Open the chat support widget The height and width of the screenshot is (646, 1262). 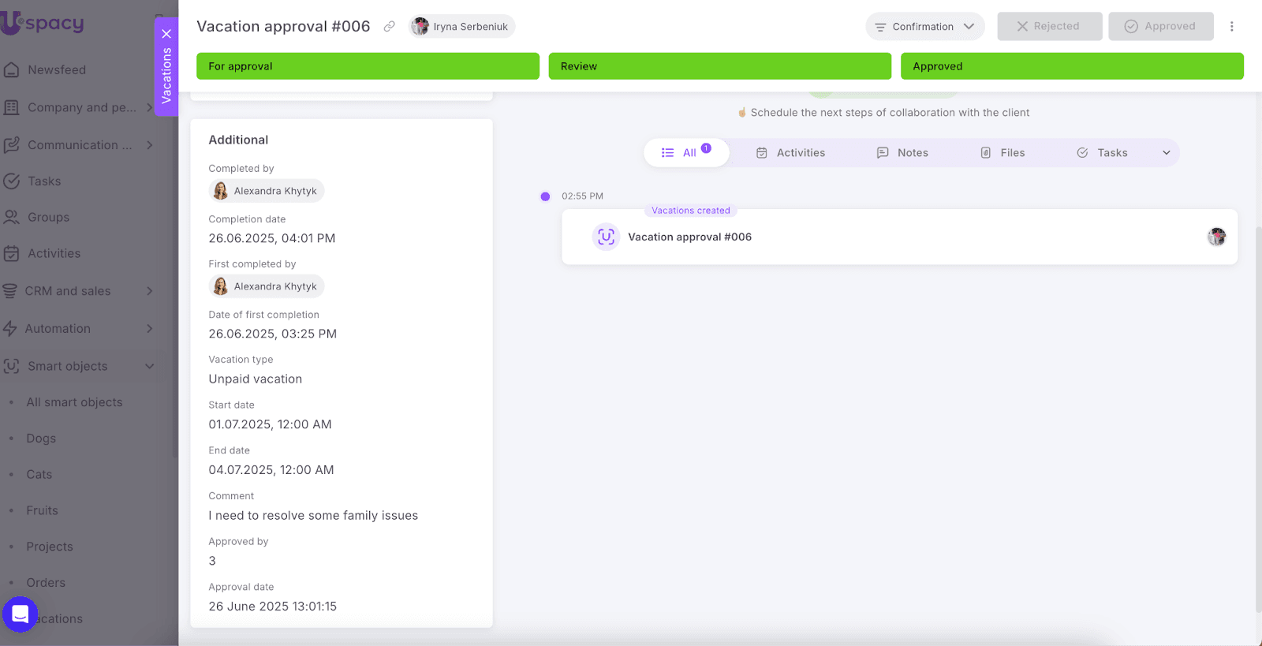tap(21, 614)
